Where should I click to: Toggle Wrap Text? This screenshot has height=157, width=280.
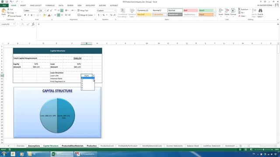(x=83, y=10)
